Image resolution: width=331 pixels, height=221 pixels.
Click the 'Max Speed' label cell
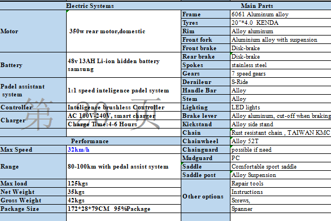pyautogui.click(x=33, y=149)
